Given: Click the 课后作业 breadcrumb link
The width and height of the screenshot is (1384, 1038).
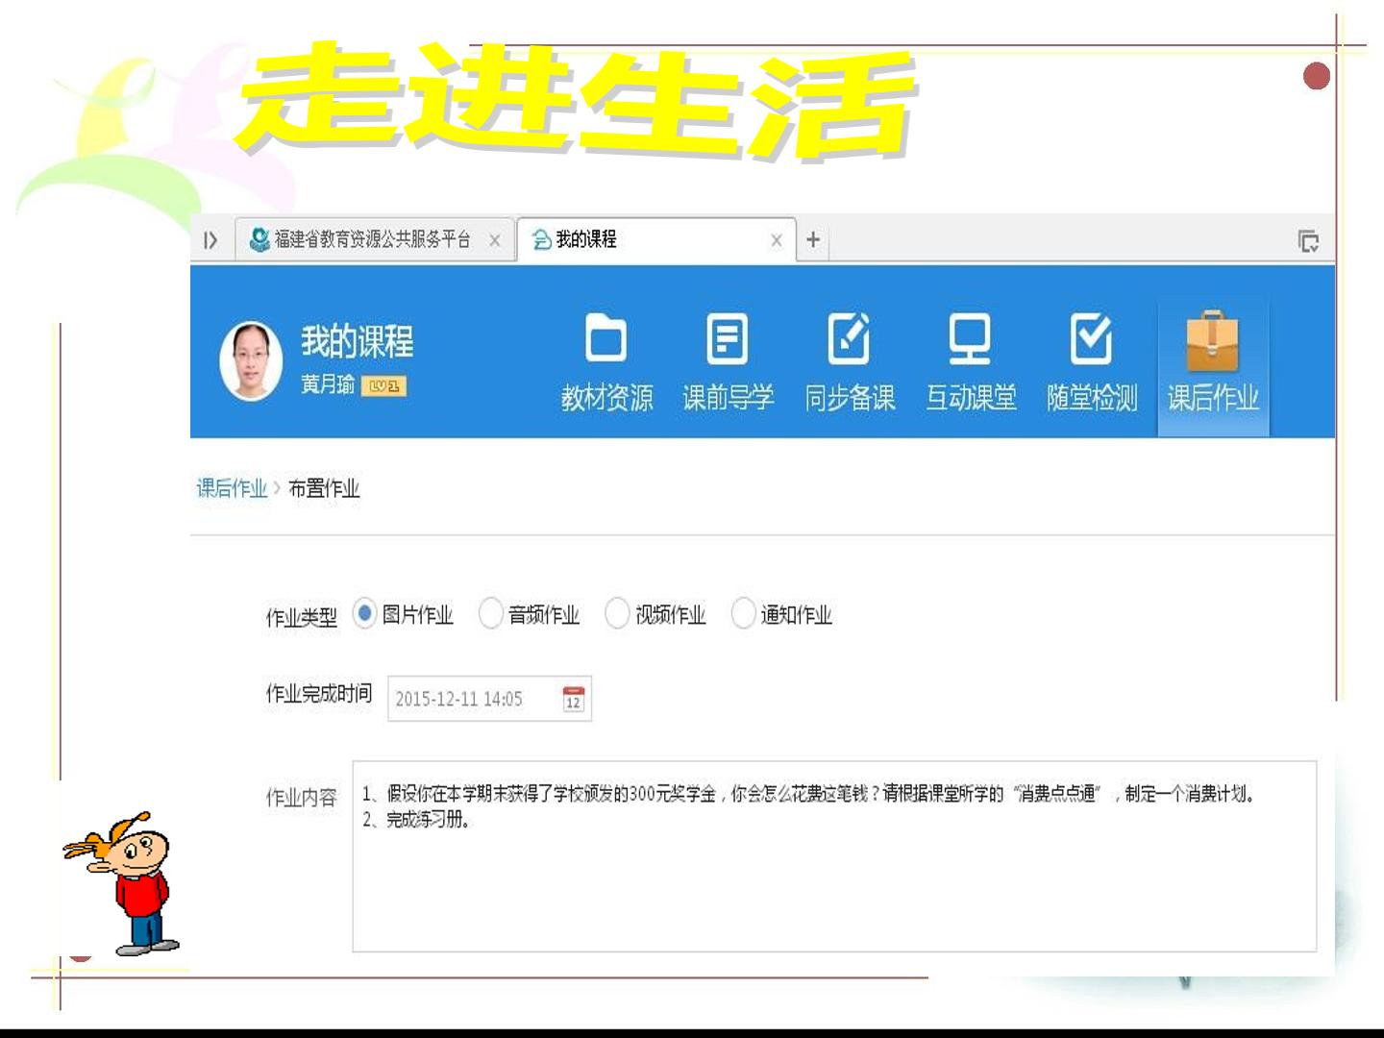Looking at the screenshot, I should point(232,488).
